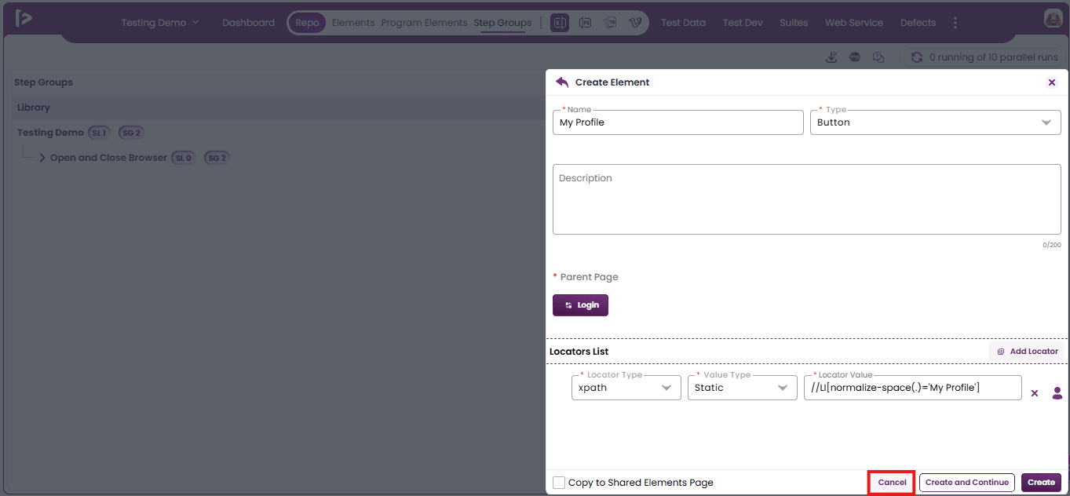The width and height of the screenshot is (1070, 496).
Task: Open the vertical three-dots more menu
Action: click(x=955, y=23)
